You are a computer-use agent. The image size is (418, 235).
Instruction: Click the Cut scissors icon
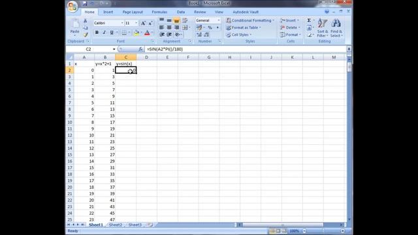click(x=86, y=21)
